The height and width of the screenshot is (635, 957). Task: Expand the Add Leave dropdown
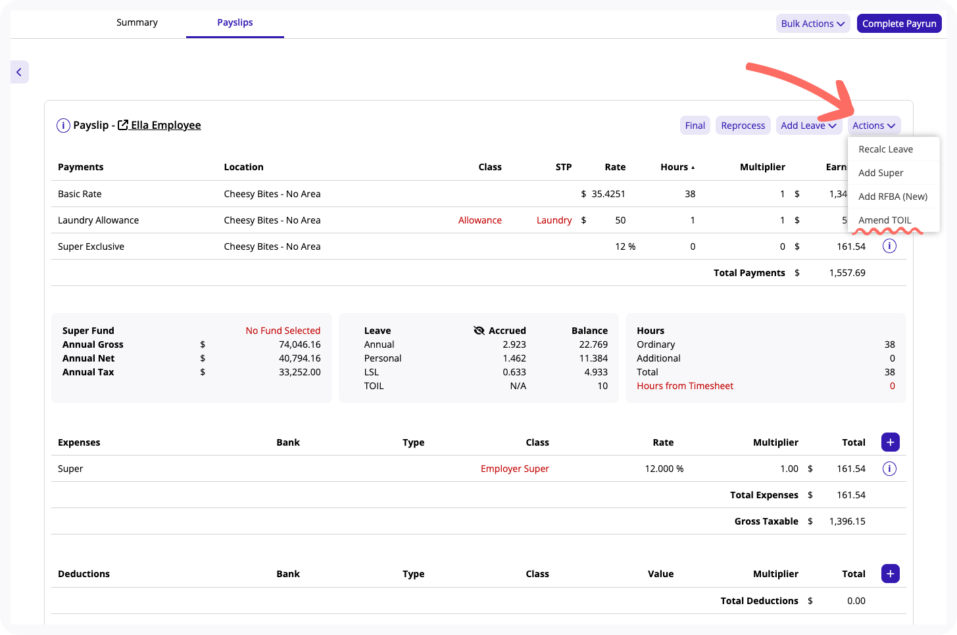click(x=808, y=126)
